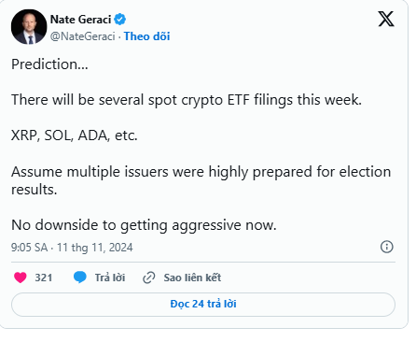The height and width of the screenshot is (342, 416).
Task: Like the tweet with the heart icon
Action: point(21,278)
